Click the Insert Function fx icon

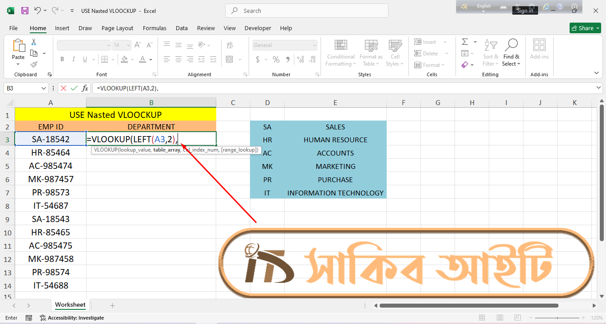[85, 88]
